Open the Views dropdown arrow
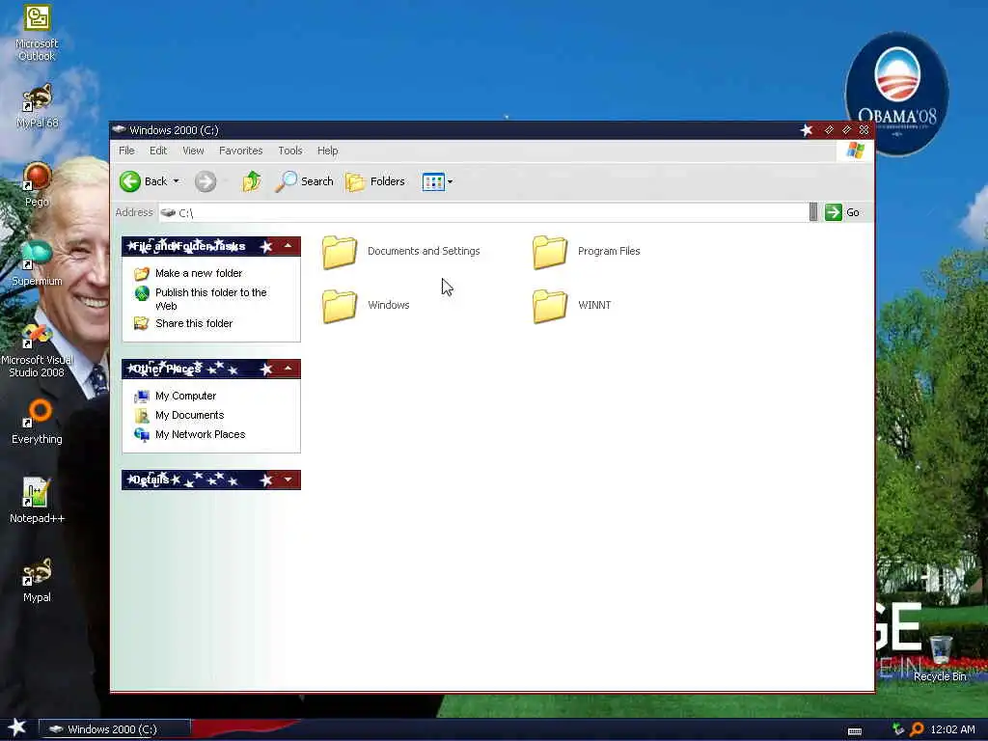The width and height of the screenshot is (988, 741). pos(450,182)
